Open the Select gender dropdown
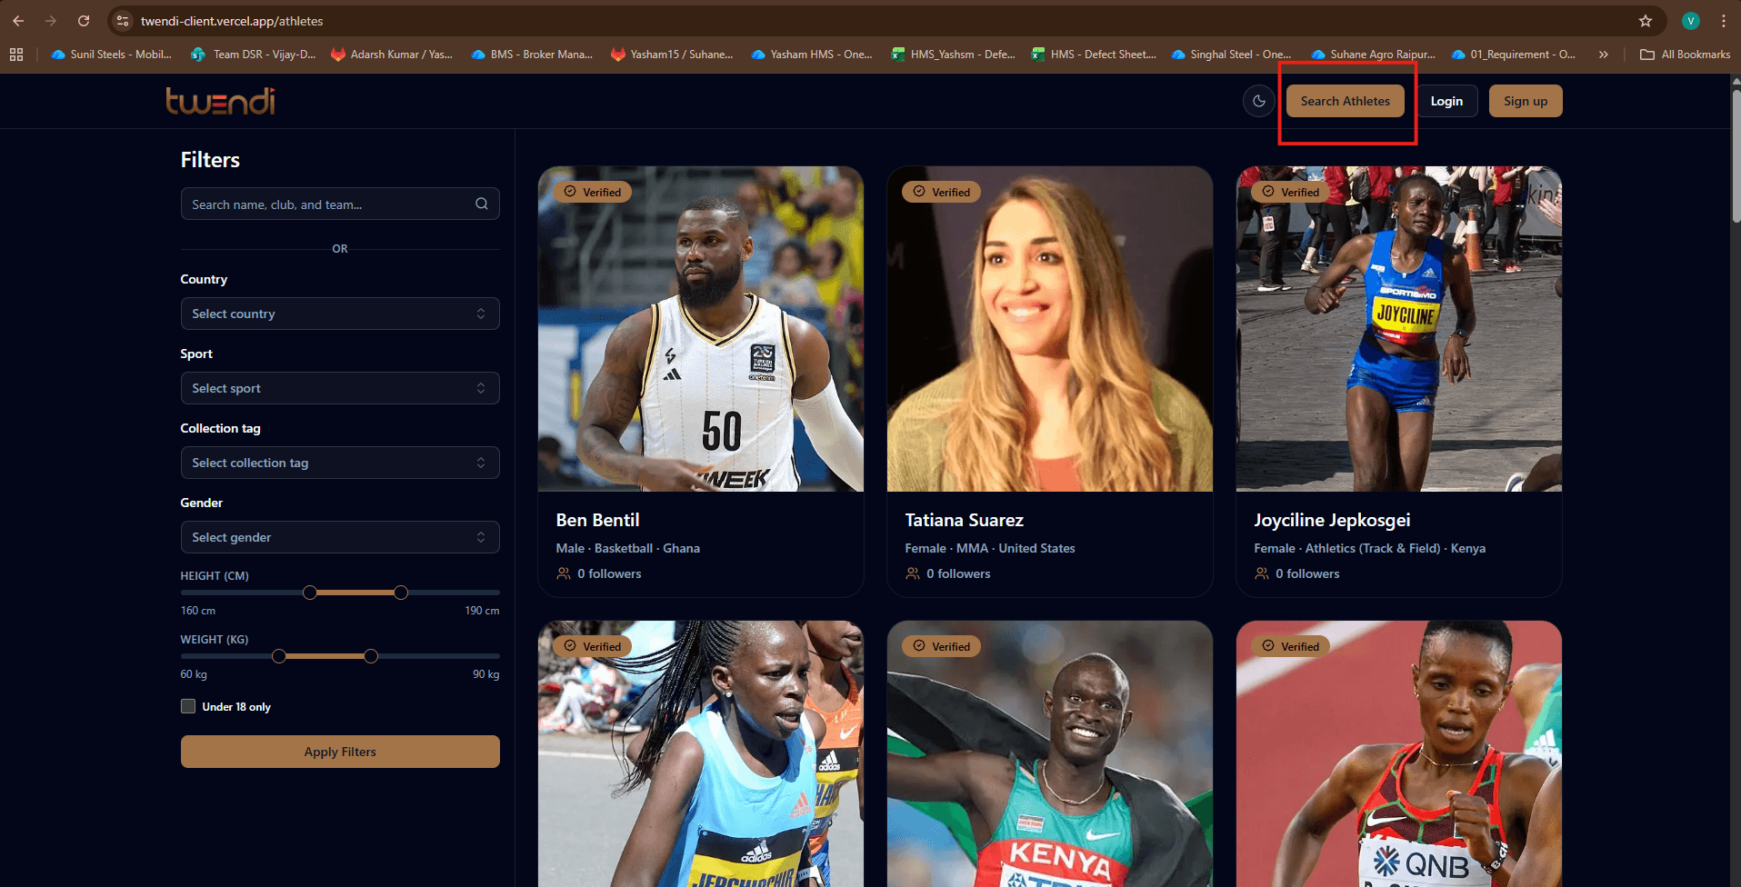Viewport: 1741px width, 887px height. pyautogui.click(x=339, y=537)
